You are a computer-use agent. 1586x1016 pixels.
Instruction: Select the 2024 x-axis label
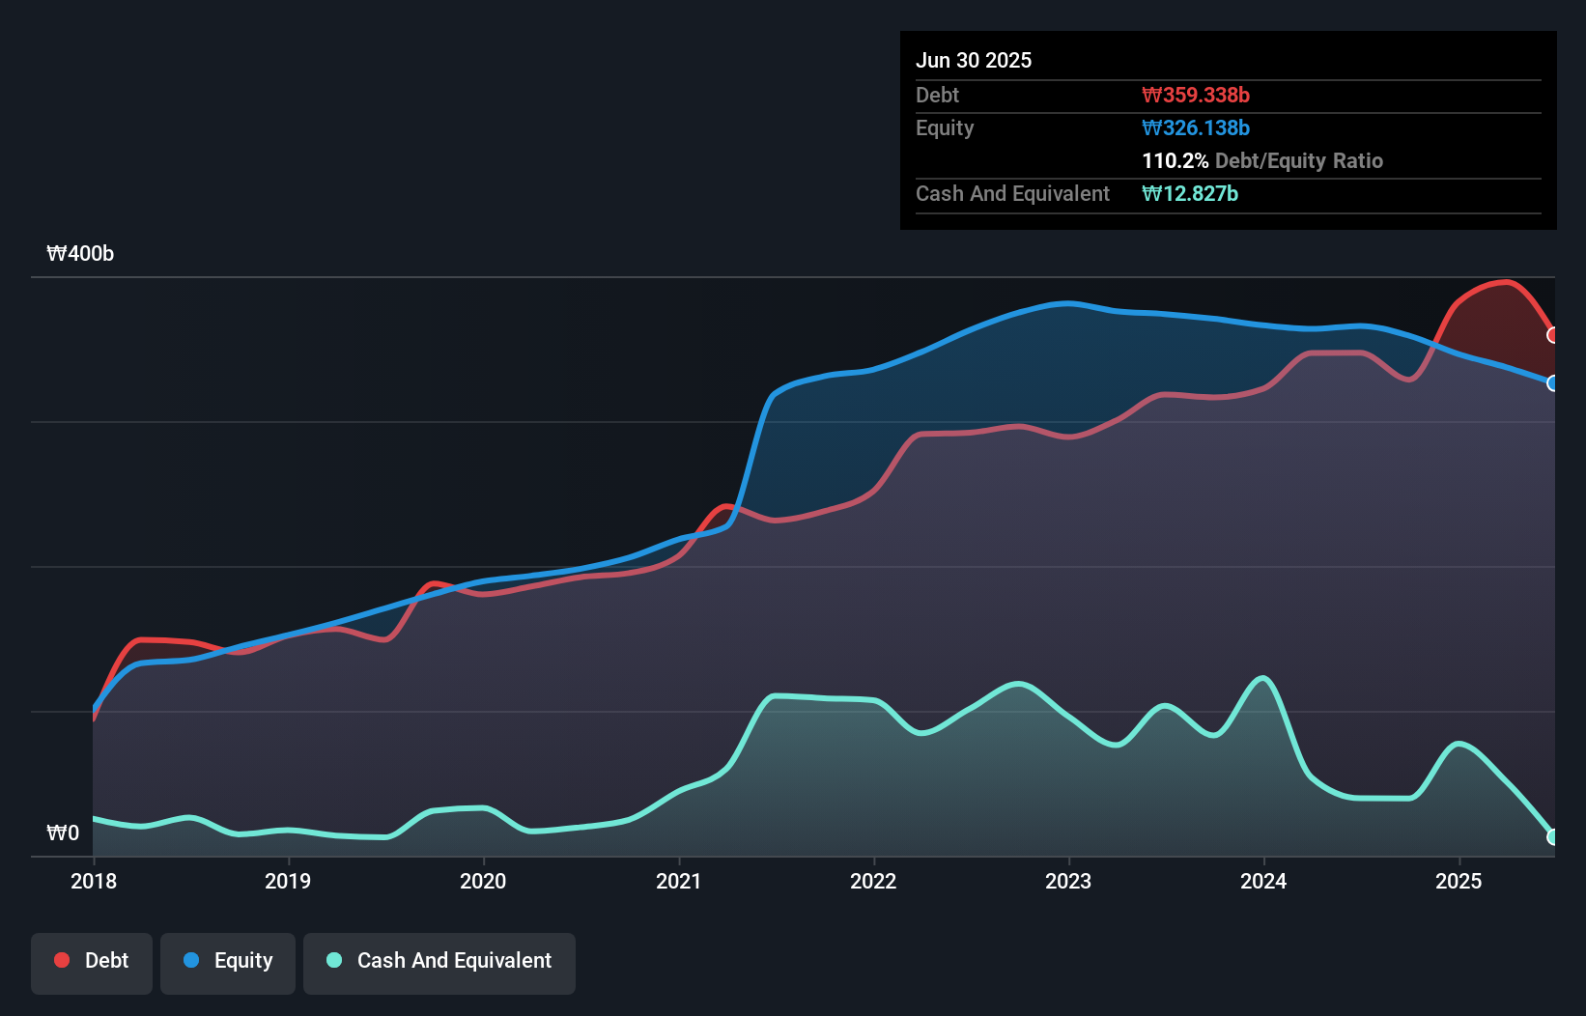[x=1263, y=881]
